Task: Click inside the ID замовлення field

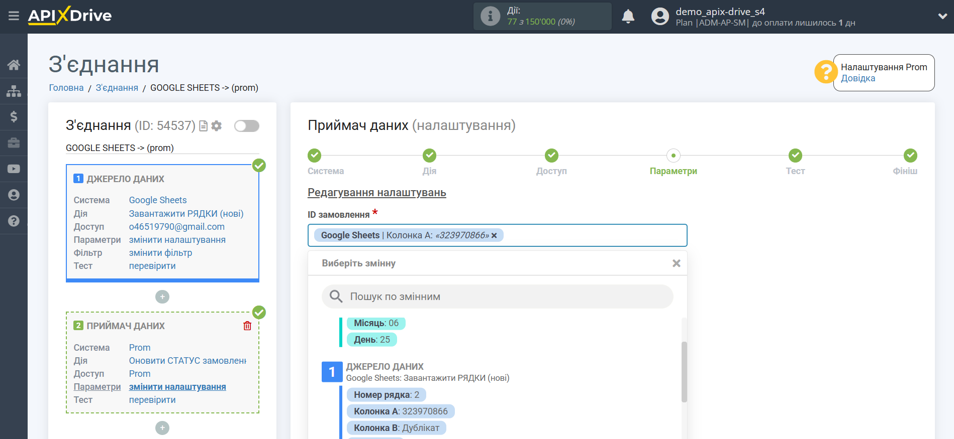Action: (x=497, y=235)
